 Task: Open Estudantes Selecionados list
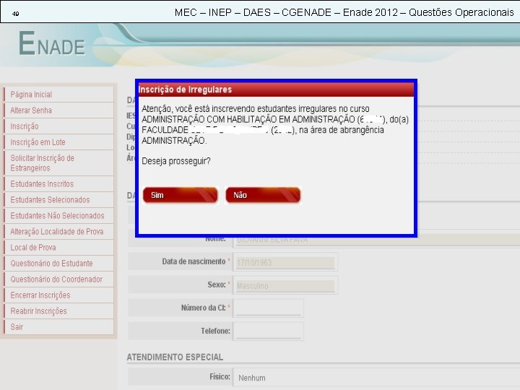[x=50, y=200]
